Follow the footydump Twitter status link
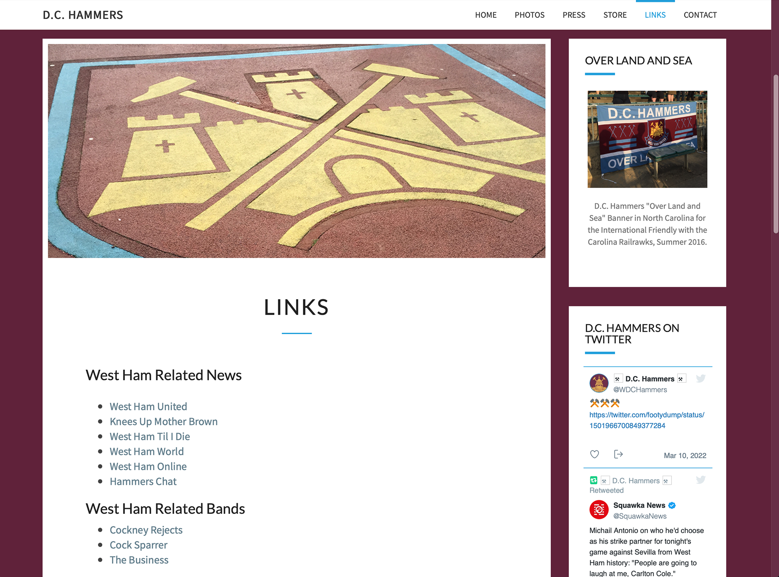Screen dimensions: 779x577 tap(647, 420)
